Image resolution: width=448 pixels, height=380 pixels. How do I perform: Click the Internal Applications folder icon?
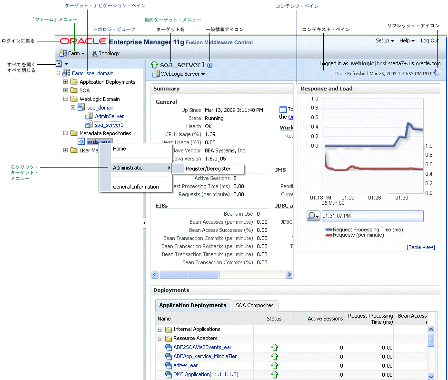tap(169, 330)
